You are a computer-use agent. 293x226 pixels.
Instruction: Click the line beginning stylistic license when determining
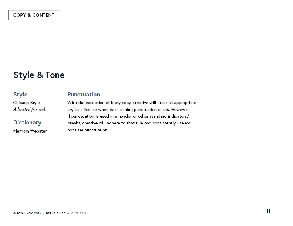tap(128, 110)
